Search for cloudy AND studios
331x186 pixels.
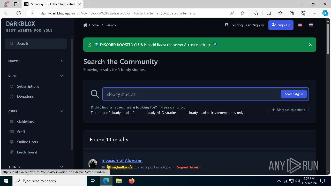click(x=161, y=113)
